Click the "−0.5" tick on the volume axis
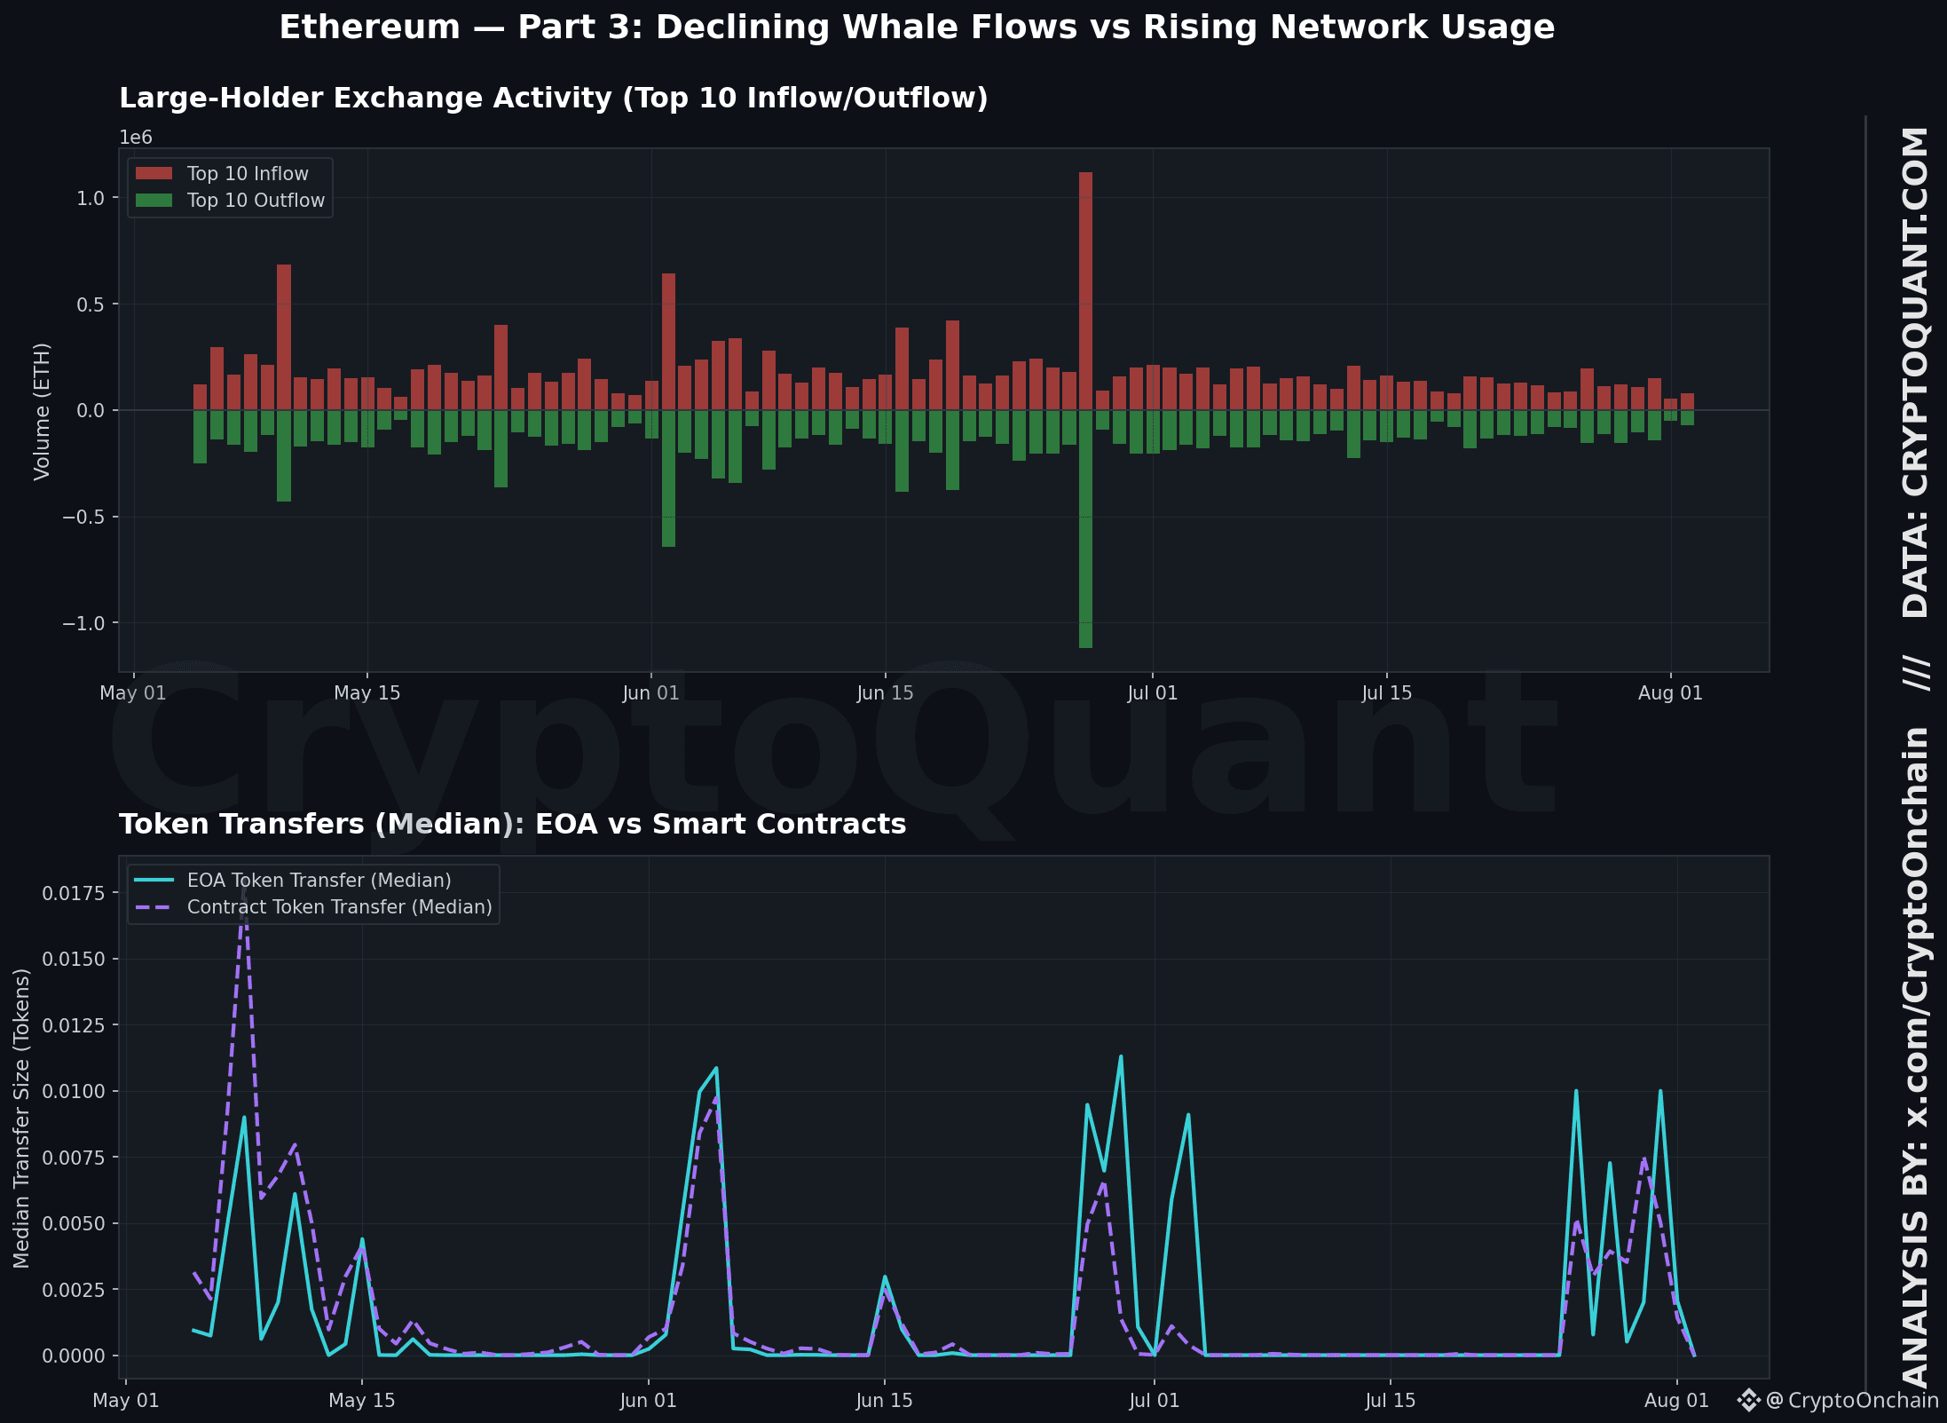Image resolution: width=1947 pixels, height=1423 pixels. (83, 517)
